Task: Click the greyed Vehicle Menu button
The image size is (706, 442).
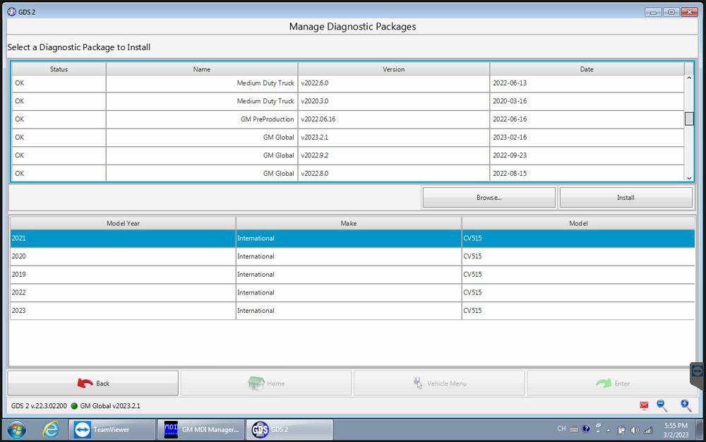Action: pyautogui.click(x=439, y=383)
